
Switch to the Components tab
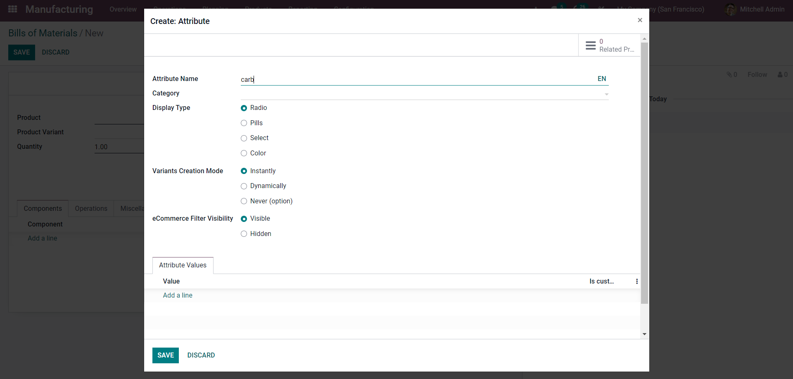[x=43, y=209]
